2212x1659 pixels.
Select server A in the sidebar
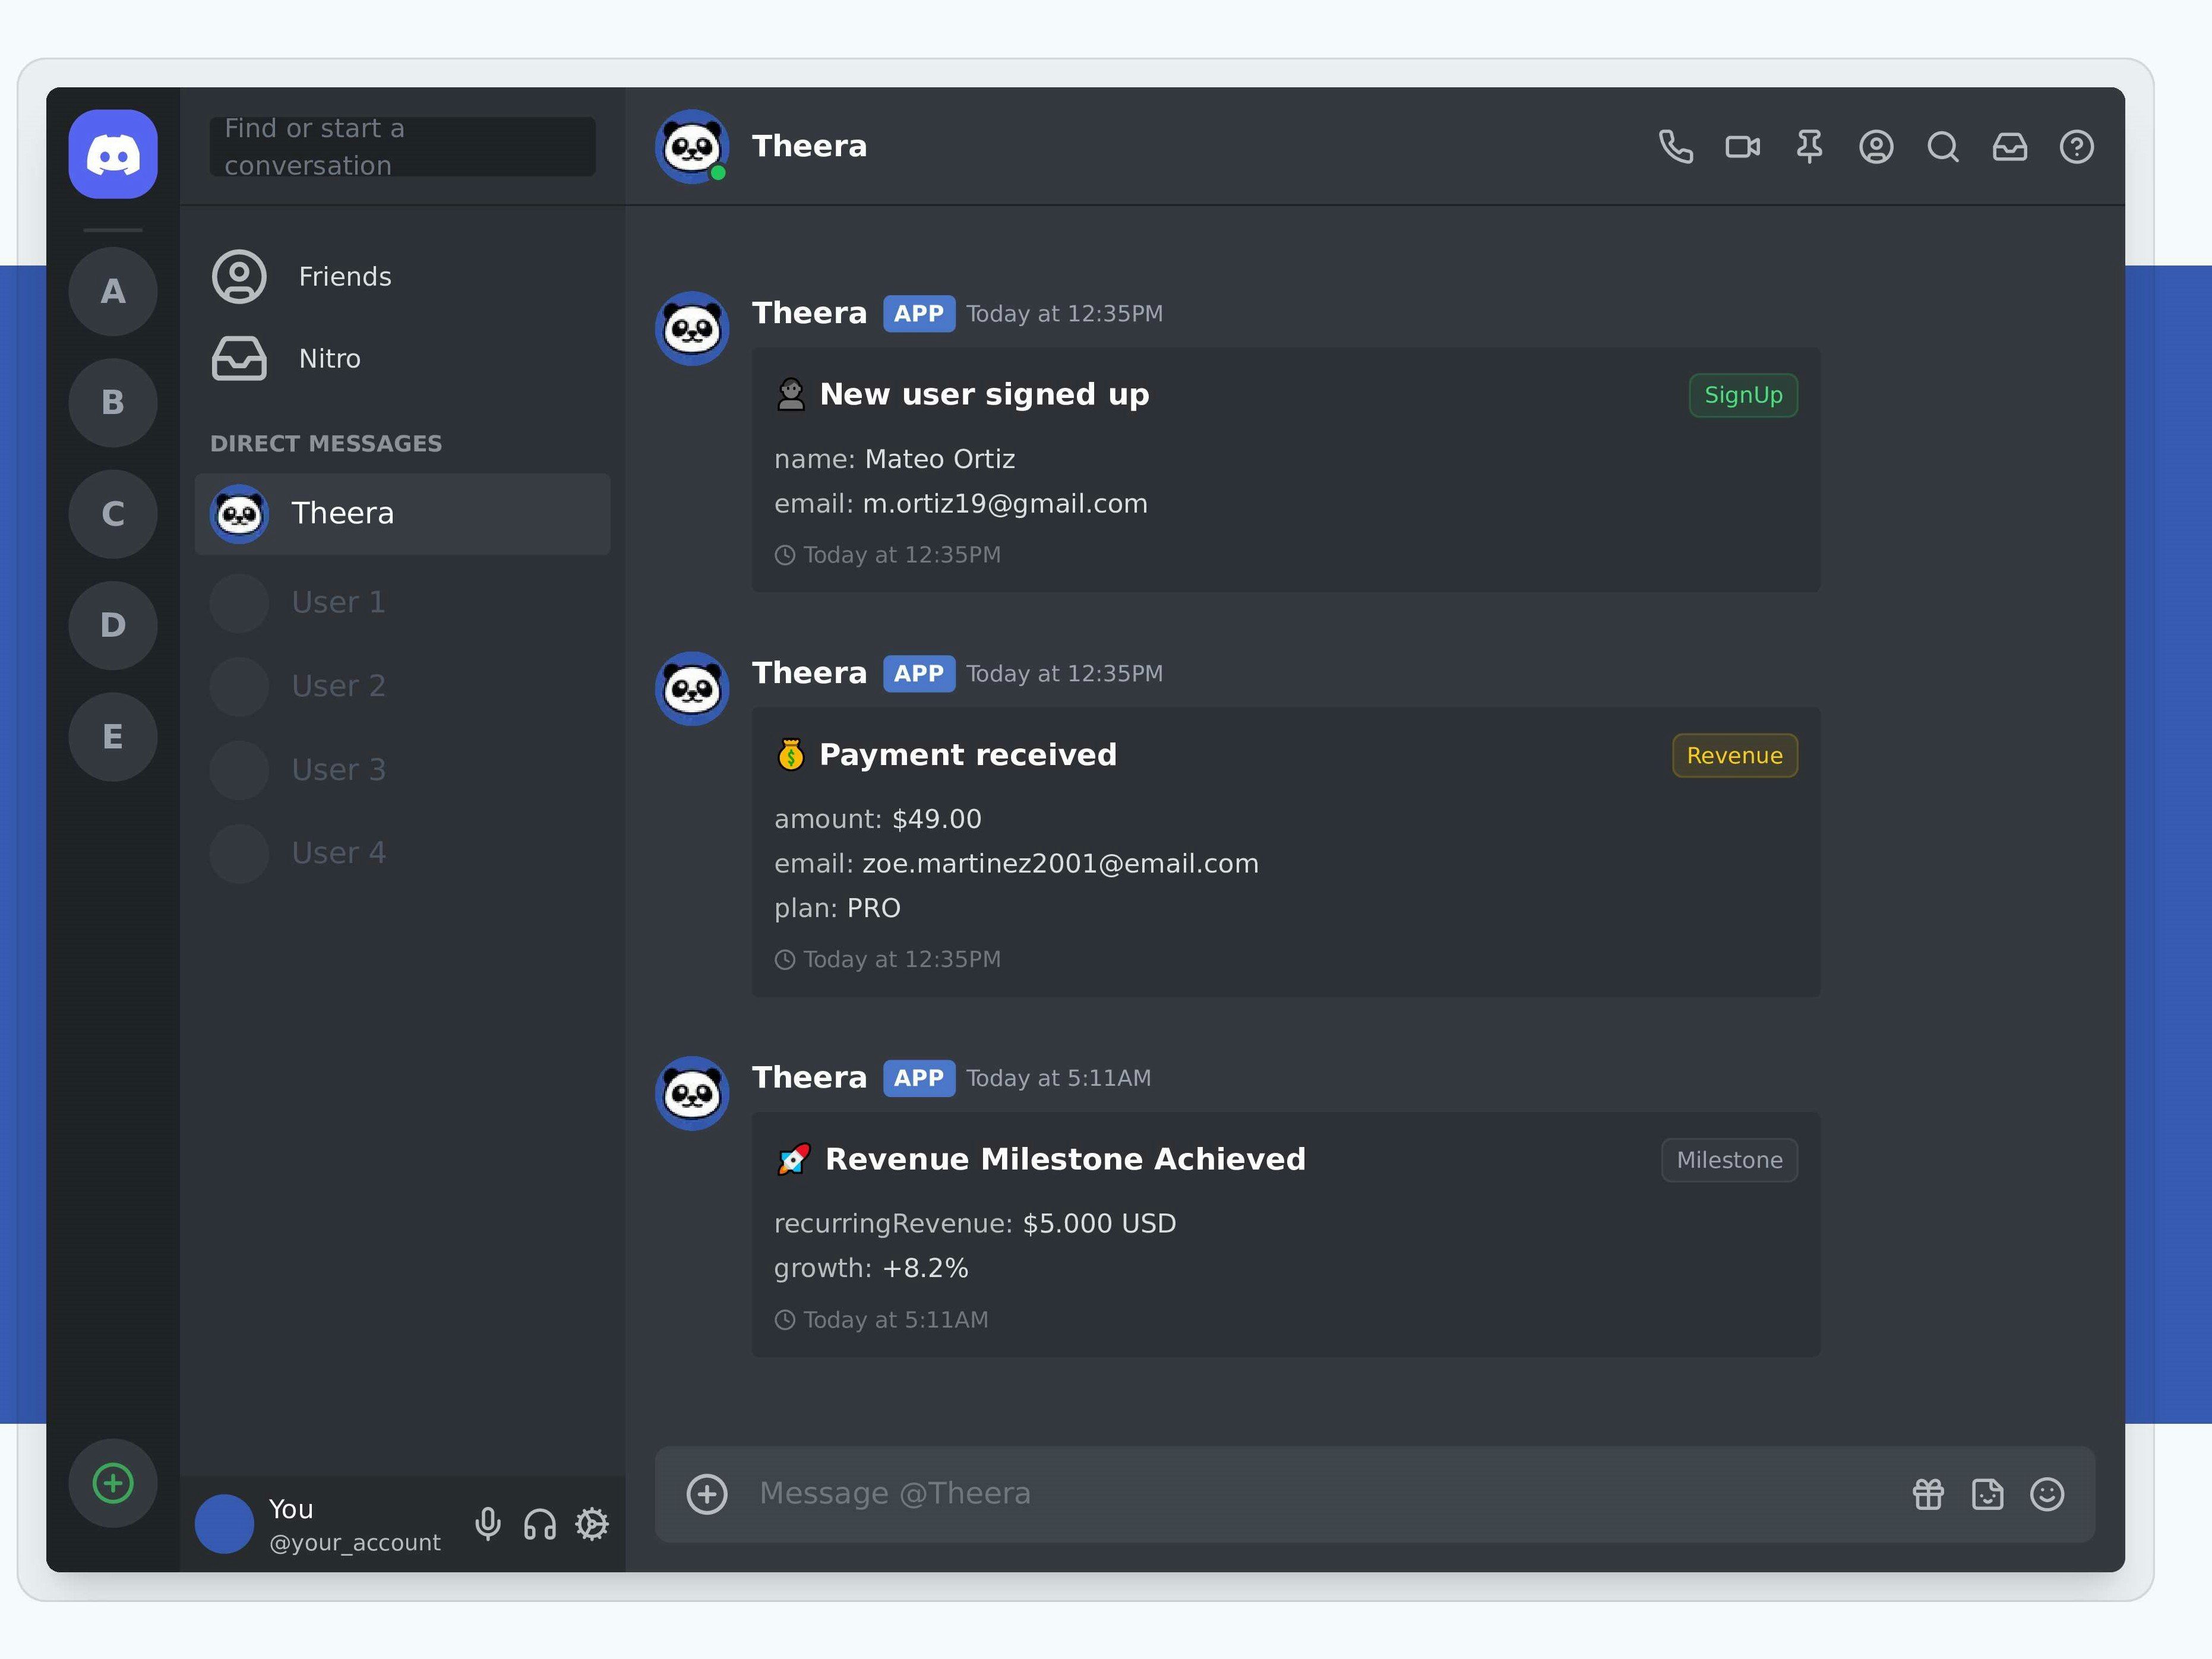[x=113, y=291]
